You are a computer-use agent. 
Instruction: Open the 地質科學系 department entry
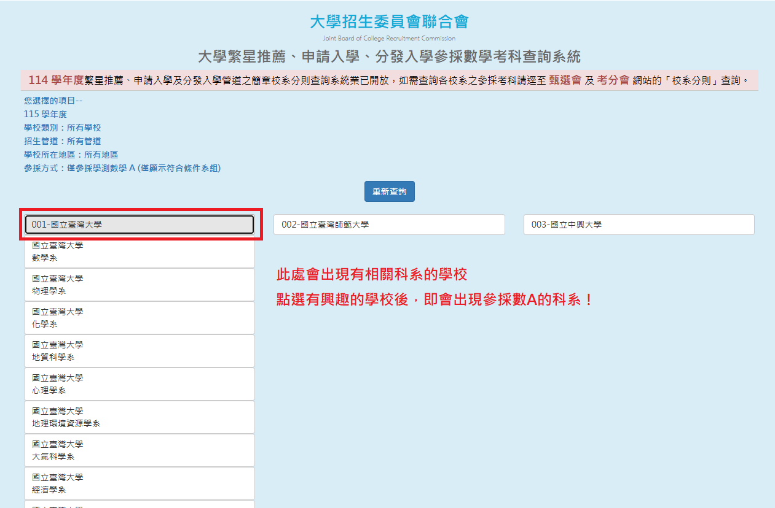[139, 351]
